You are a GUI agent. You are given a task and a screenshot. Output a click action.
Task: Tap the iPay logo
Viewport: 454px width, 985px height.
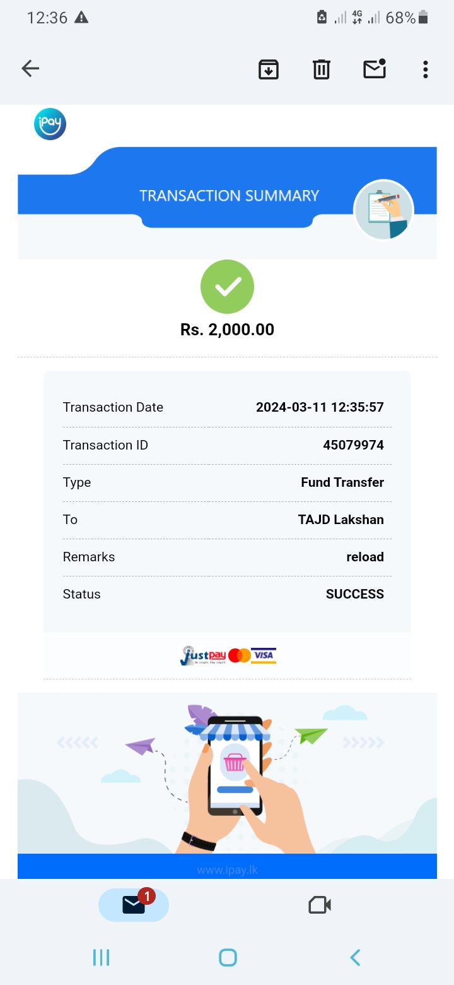click(50, 124)
